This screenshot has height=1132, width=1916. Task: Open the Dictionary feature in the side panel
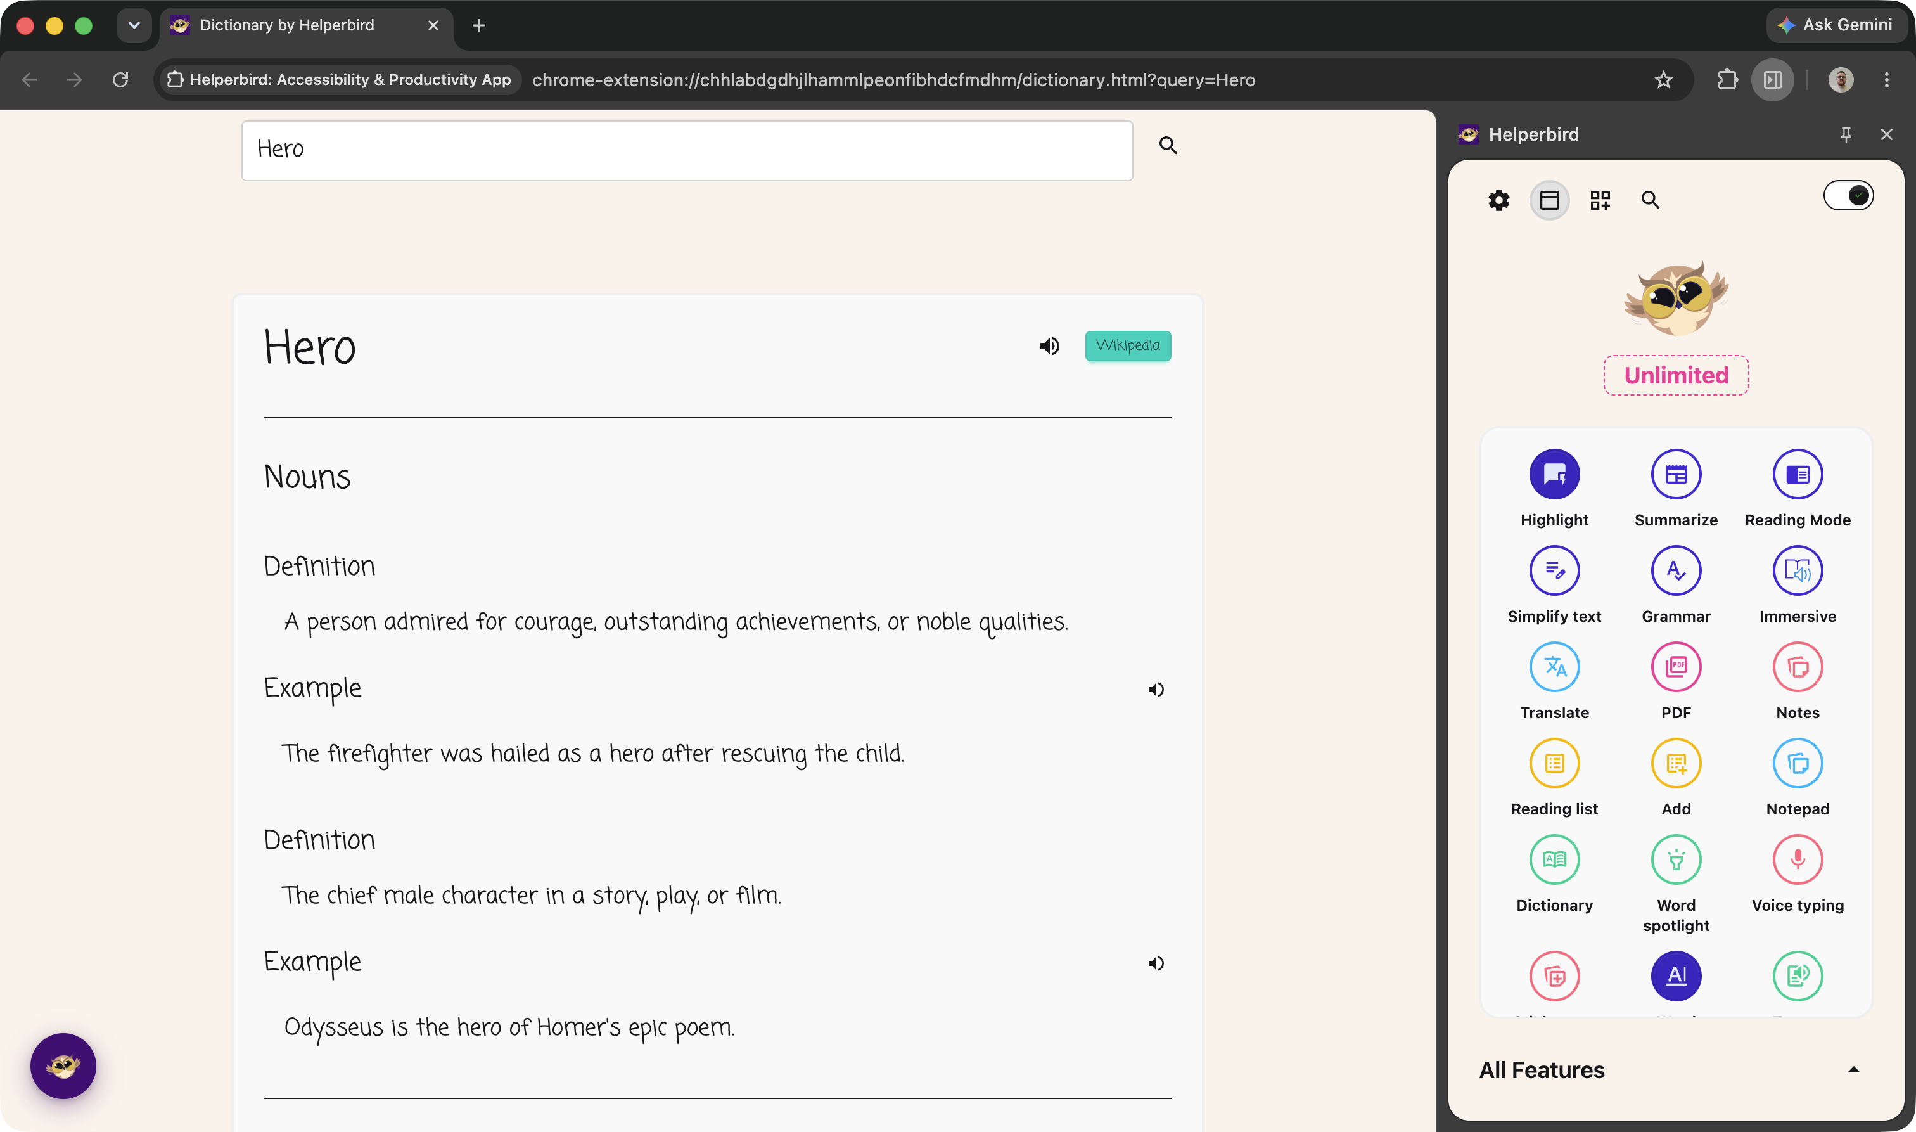pyautogui.click(x=1554, y=859)
